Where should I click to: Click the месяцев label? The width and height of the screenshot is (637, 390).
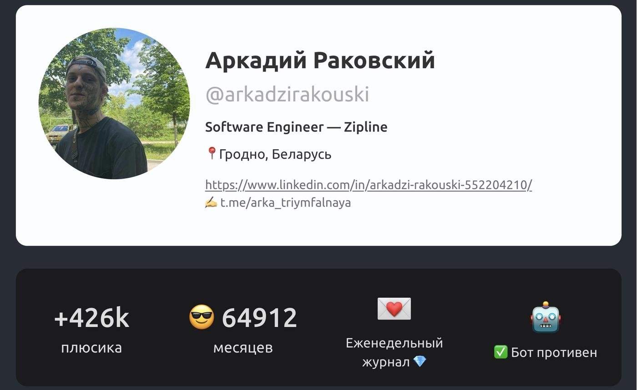click(x=243, y=348)
